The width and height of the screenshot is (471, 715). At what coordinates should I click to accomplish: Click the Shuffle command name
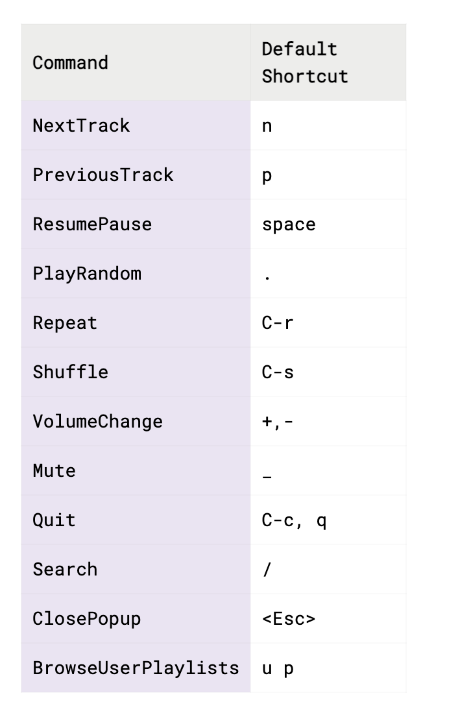[71, 372]
